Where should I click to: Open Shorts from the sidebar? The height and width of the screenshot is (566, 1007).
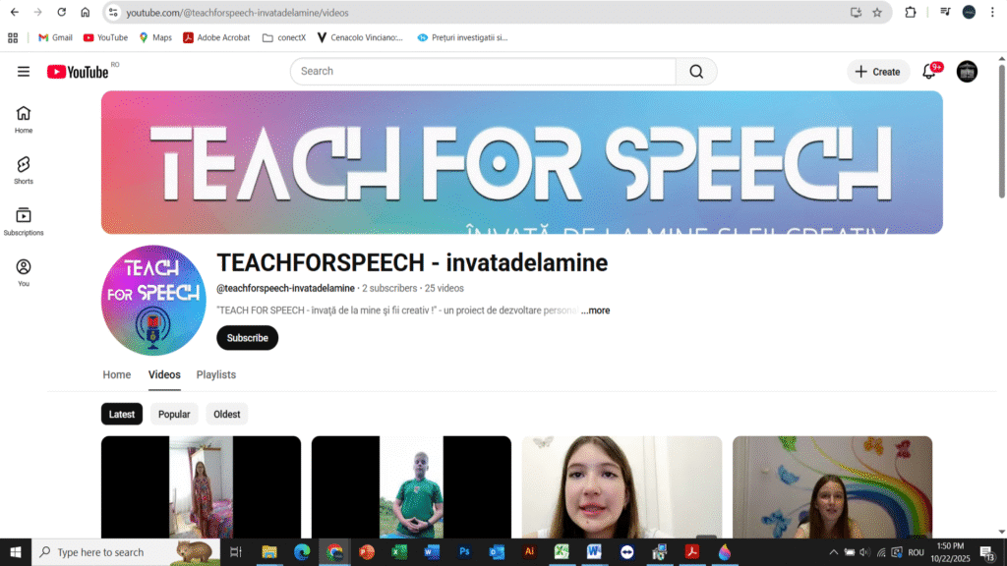(x=24, y=169)
